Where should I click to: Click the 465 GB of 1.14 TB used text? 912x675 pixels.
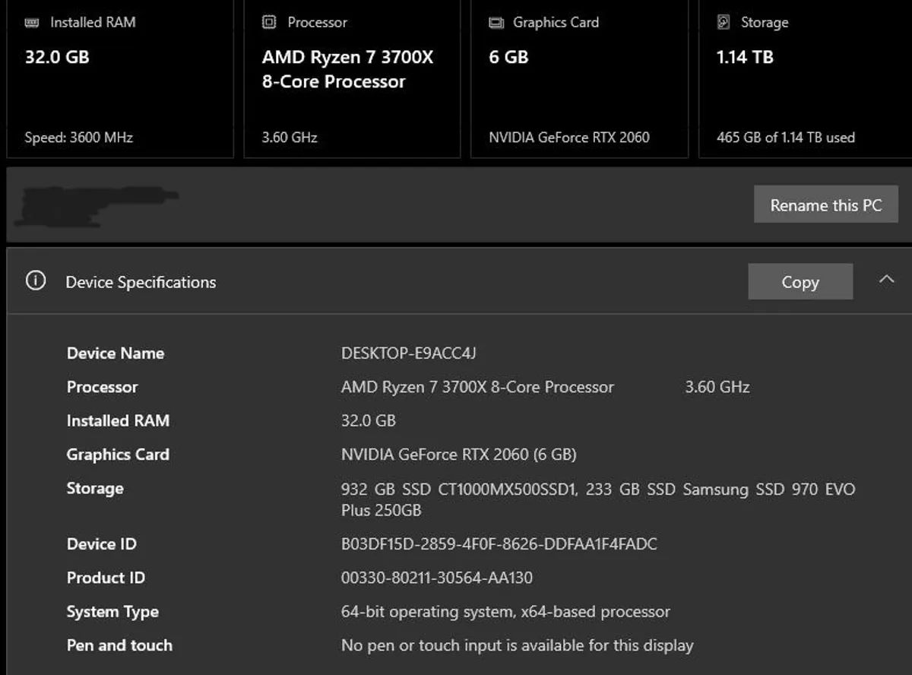785,138
